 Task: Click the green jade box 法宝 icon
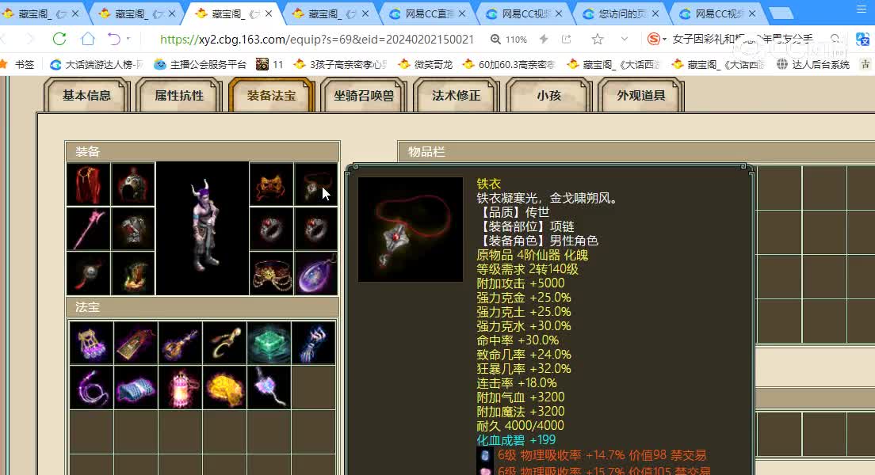(269, 343)
